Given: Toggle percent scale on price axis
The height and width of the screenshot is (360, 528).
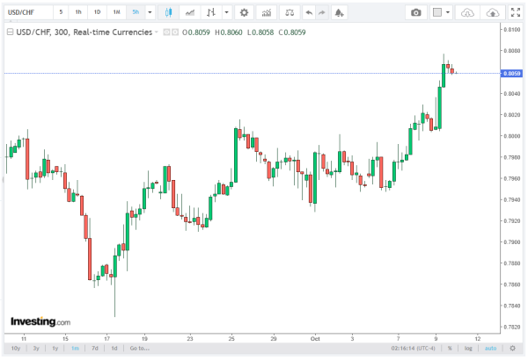Looking at the screenshot, I should [x=449, y=349].
